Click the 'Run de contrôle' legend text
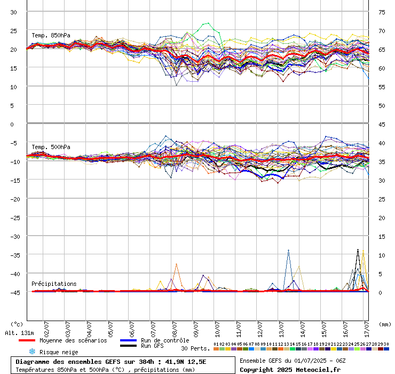The width and height of the screenshot is (395, 374). 165,340
